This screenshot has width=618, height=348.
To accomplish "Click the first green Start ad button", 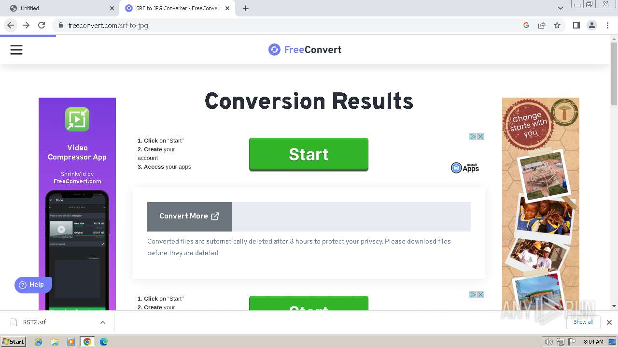I will point(309,154).
